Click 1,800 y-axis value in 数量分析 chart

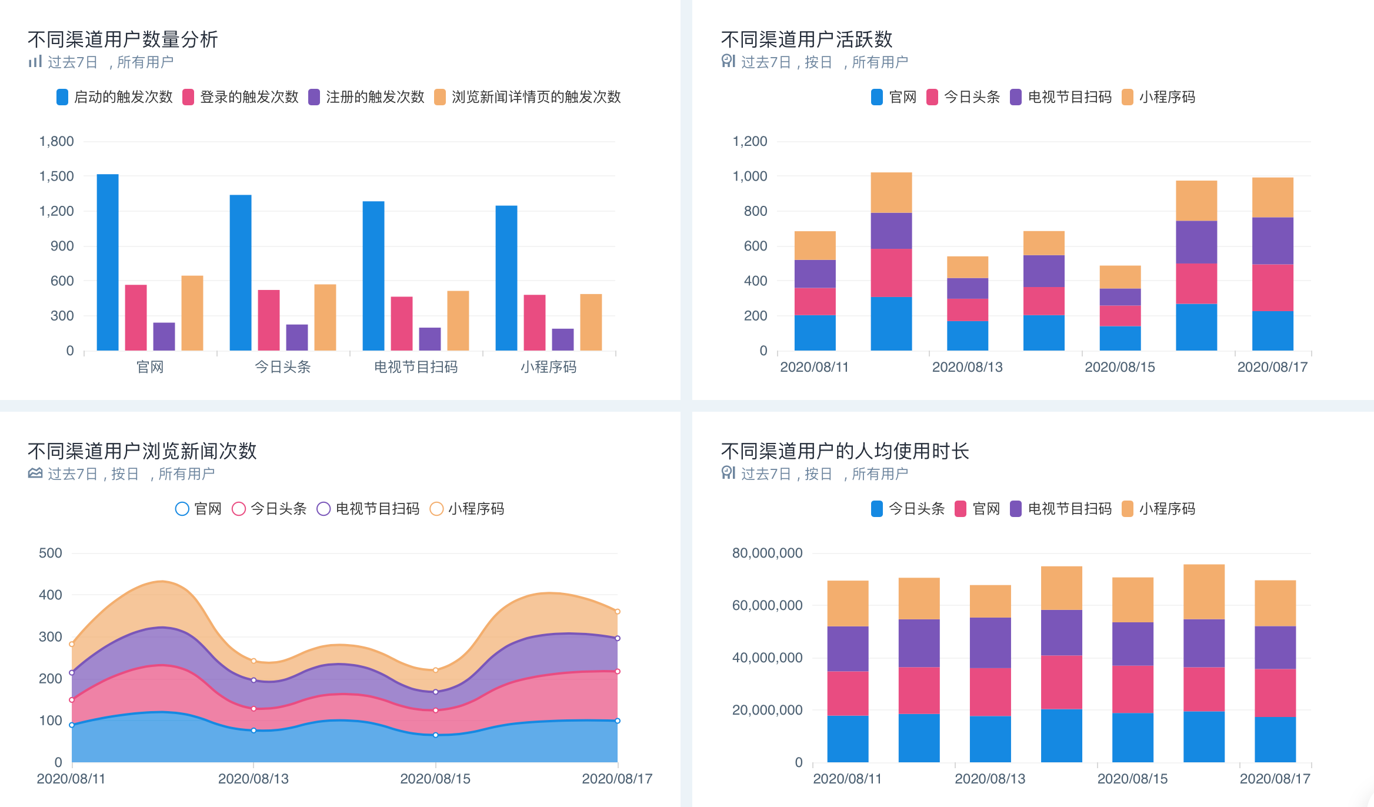coord(56,141)
